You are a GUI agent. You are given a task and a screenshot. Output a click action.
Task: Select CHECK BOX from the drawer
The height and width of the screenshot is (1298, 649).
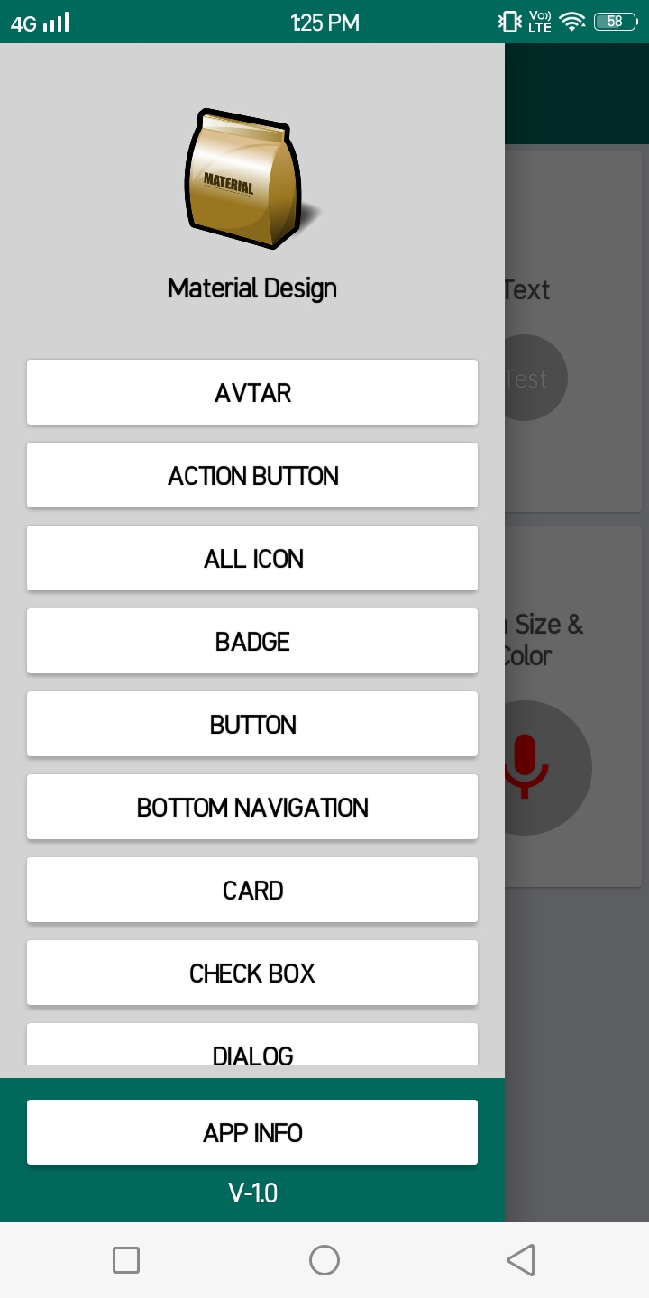(x=252, y=973)
